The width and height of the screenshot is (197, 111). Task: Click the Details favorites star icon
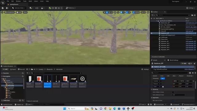193,73
